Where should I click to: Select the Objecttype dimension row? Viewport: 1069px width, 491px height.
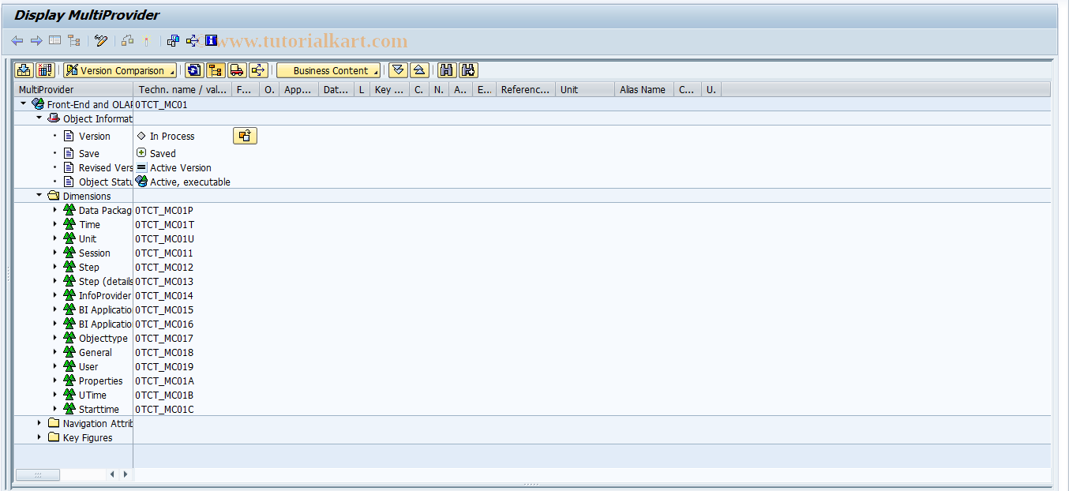pyautogui.click(x=103, y=338)
